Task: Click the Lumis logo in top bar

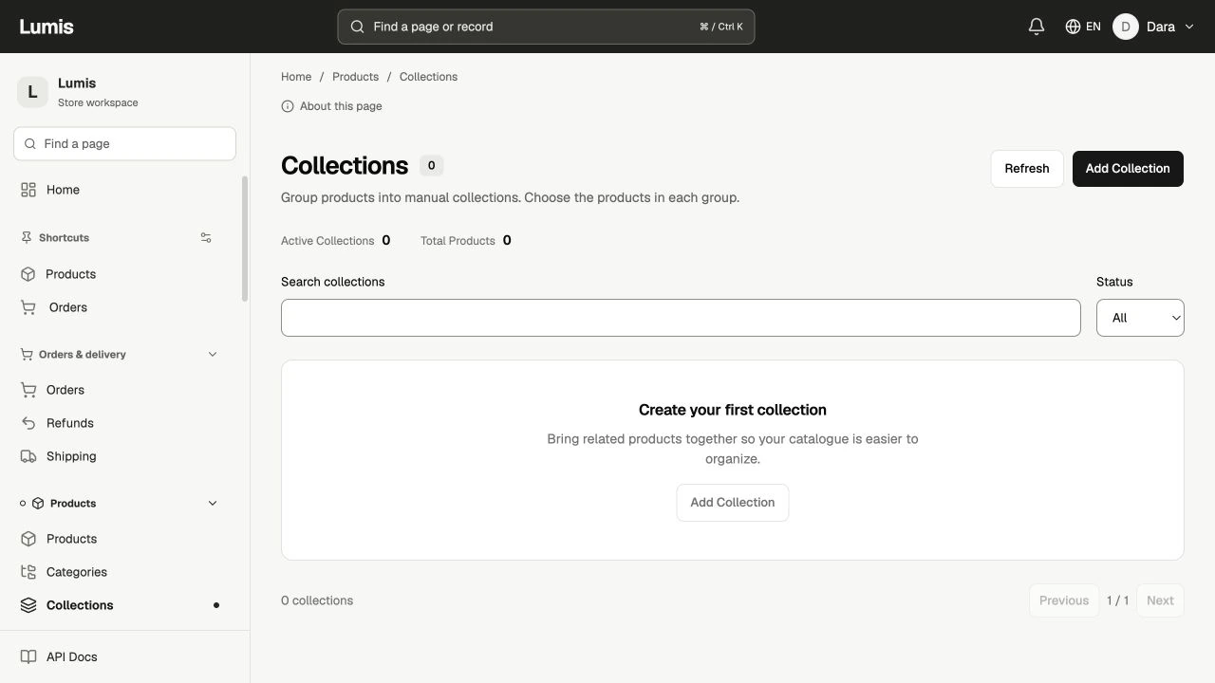Action: click(47, 27)
